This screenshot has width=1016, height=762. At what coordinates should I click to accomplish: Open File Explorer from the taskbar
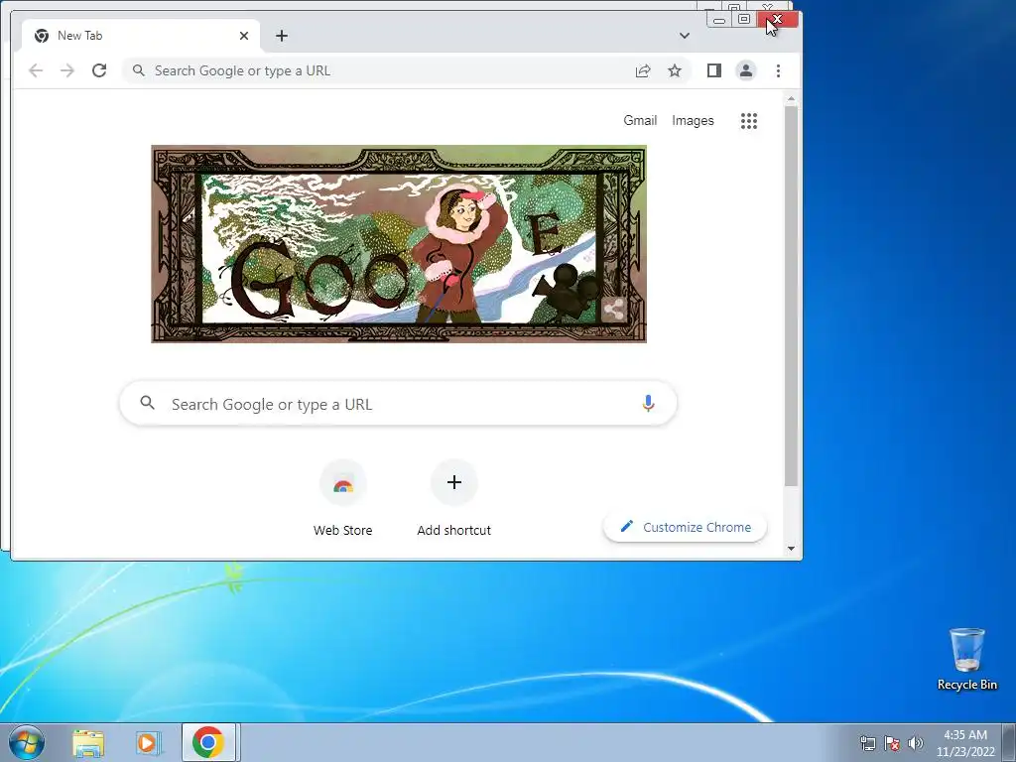88,743
